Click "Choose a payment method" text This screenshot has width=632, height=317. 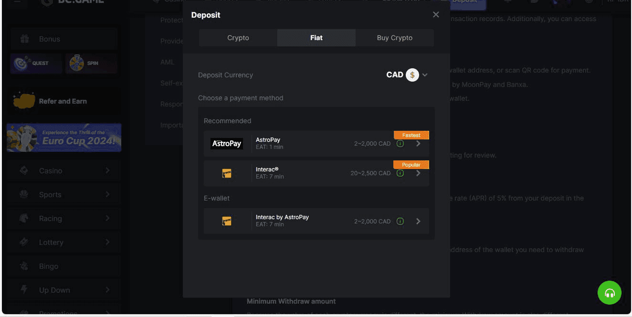point(241,98)
